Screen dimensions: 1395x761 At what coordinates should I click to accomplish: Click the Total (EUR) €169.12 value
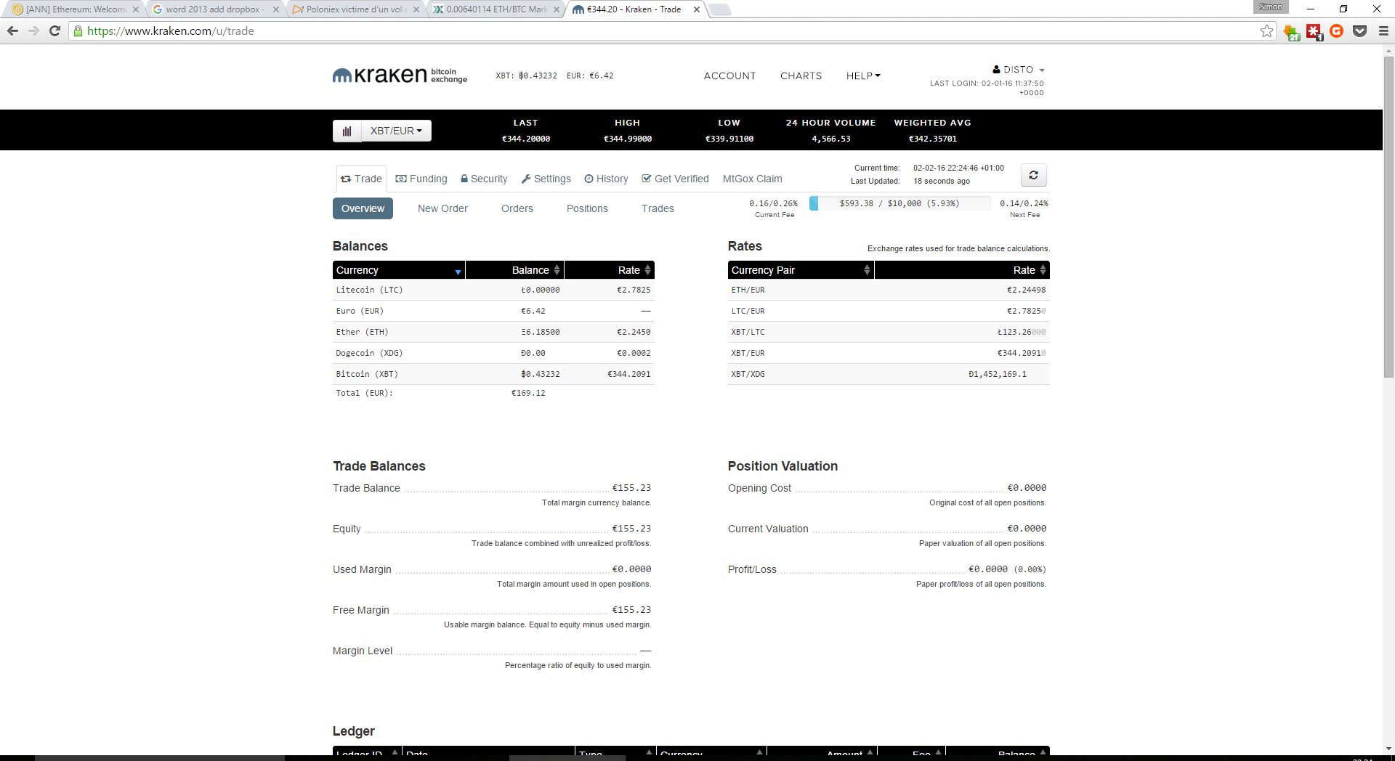(528, 393)
